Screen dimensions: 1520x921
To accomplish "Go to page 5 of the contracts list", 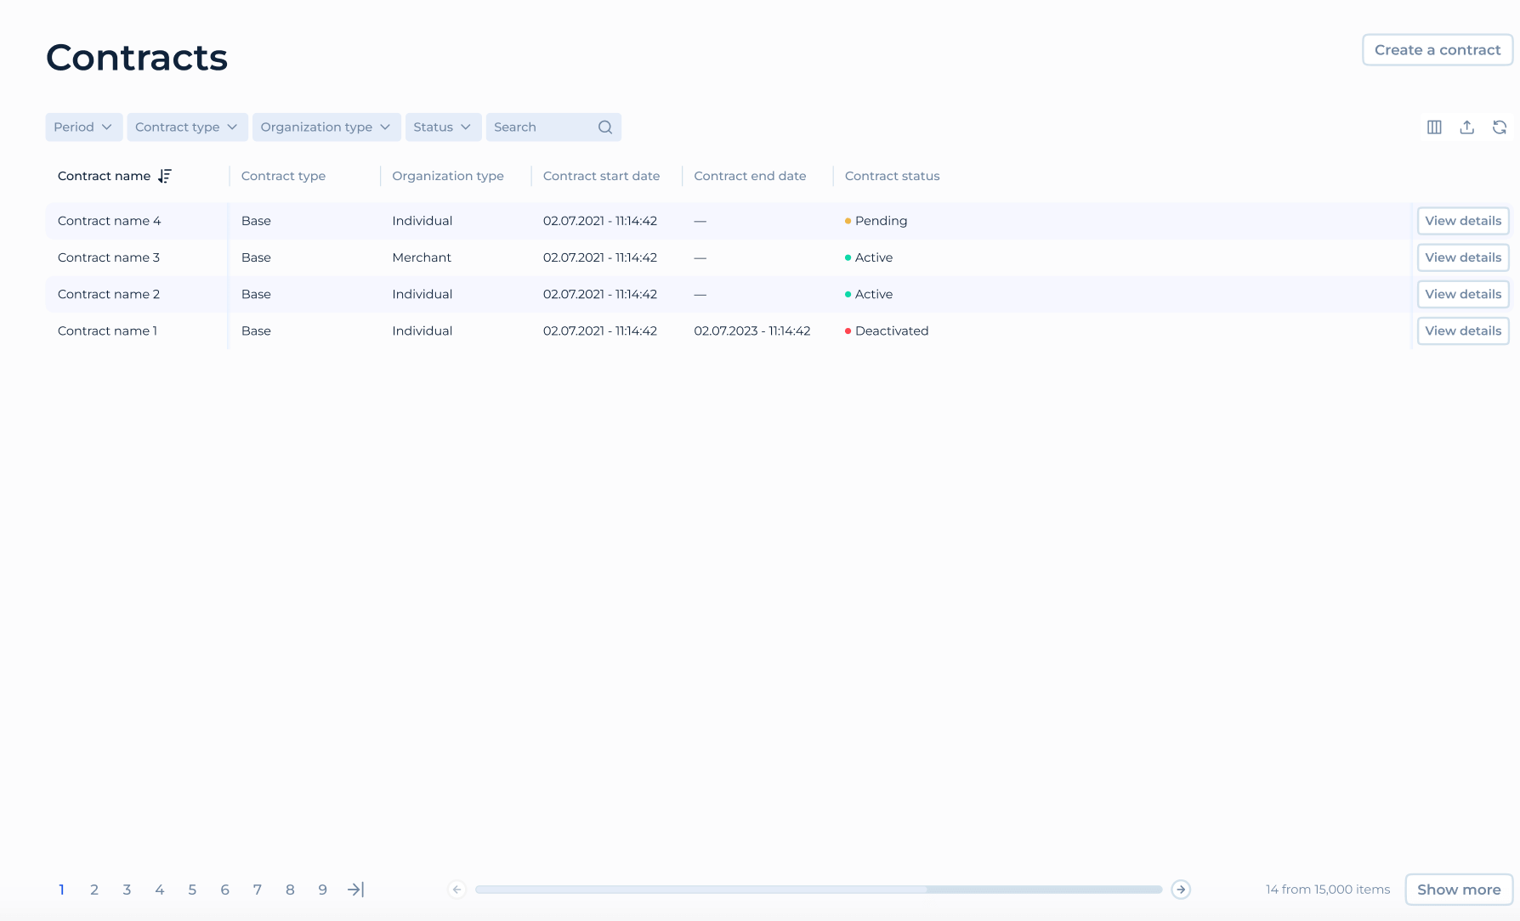I will click(192, 890).
